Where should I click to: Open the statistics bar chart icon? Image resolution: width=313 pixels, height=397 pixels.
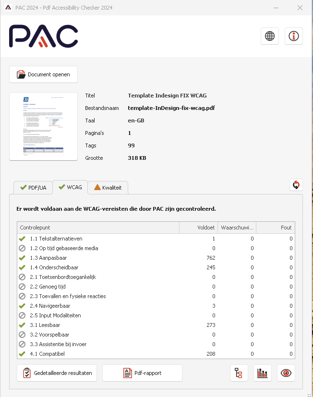(x=263, y=373)
